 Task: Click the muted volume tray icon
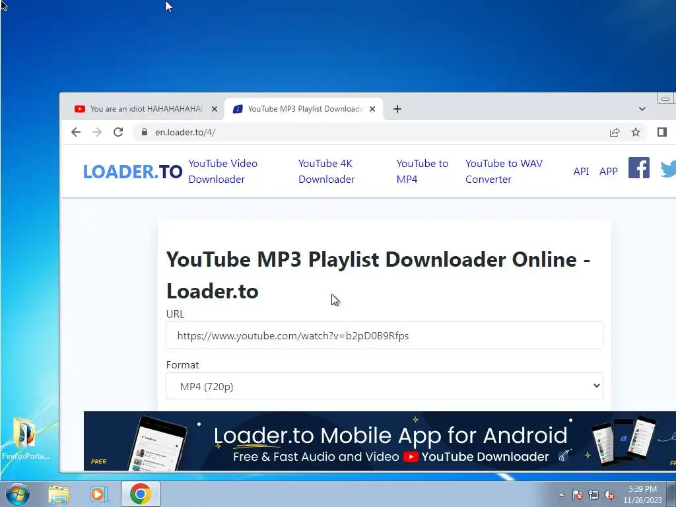(609, 494)
